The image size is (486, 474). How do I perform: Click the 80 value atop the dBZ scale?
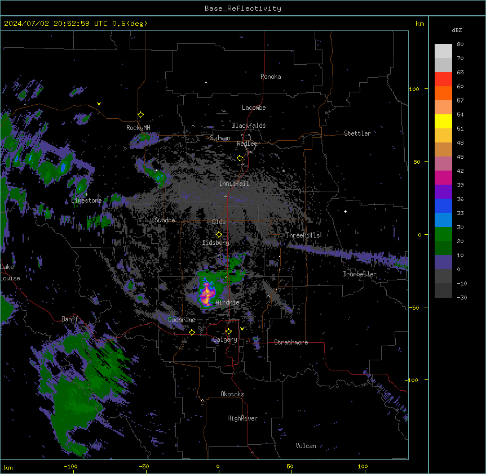[460, 44]
